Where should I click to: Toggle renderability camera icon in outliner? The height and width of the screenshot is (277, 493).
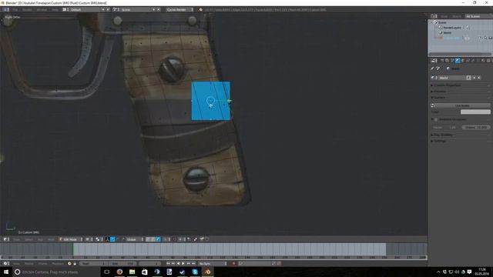pos(490,38)
